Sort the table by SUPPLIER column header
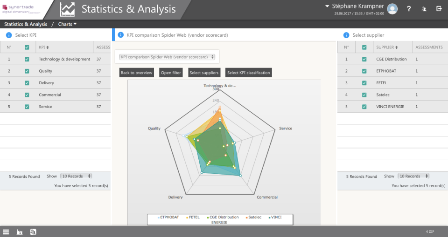 pyautogui.click(x=388, y=47)
